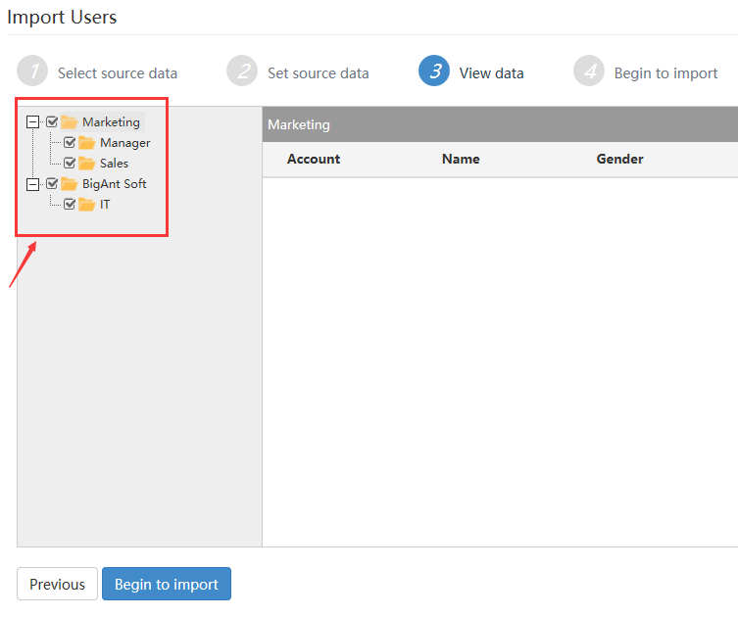
Task: Uncheck the IT department checkbox
Action: 70,204
